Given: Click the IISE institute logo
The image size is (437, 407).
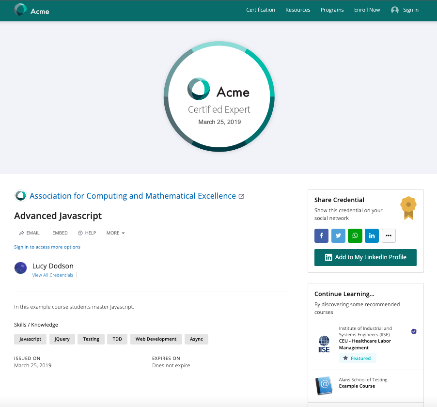Looking at the screenshot, I should (x=324, y=344).
